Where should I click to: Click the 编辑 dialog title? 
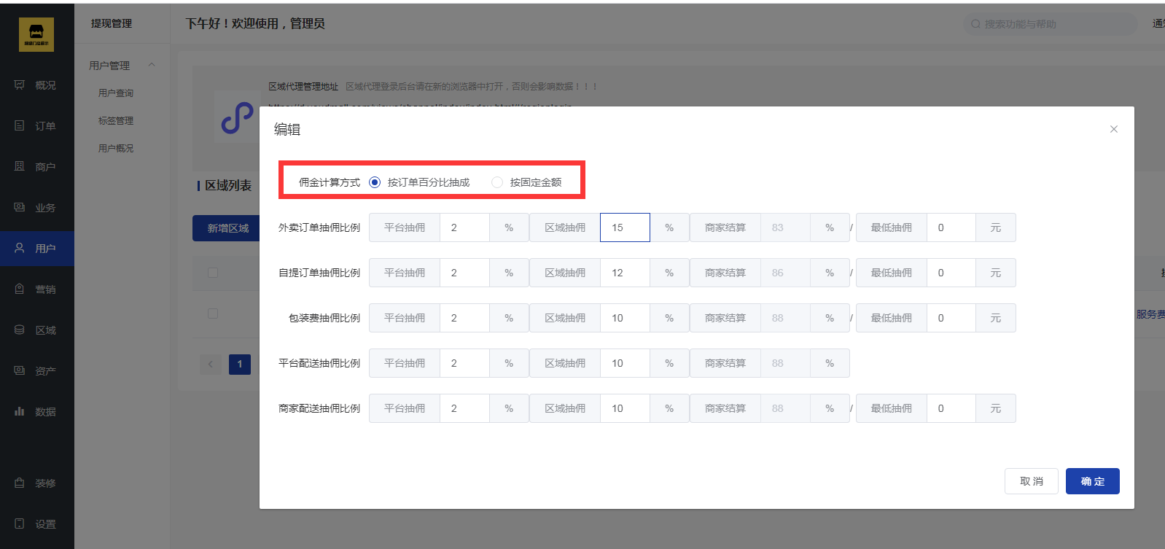[287, 129]
